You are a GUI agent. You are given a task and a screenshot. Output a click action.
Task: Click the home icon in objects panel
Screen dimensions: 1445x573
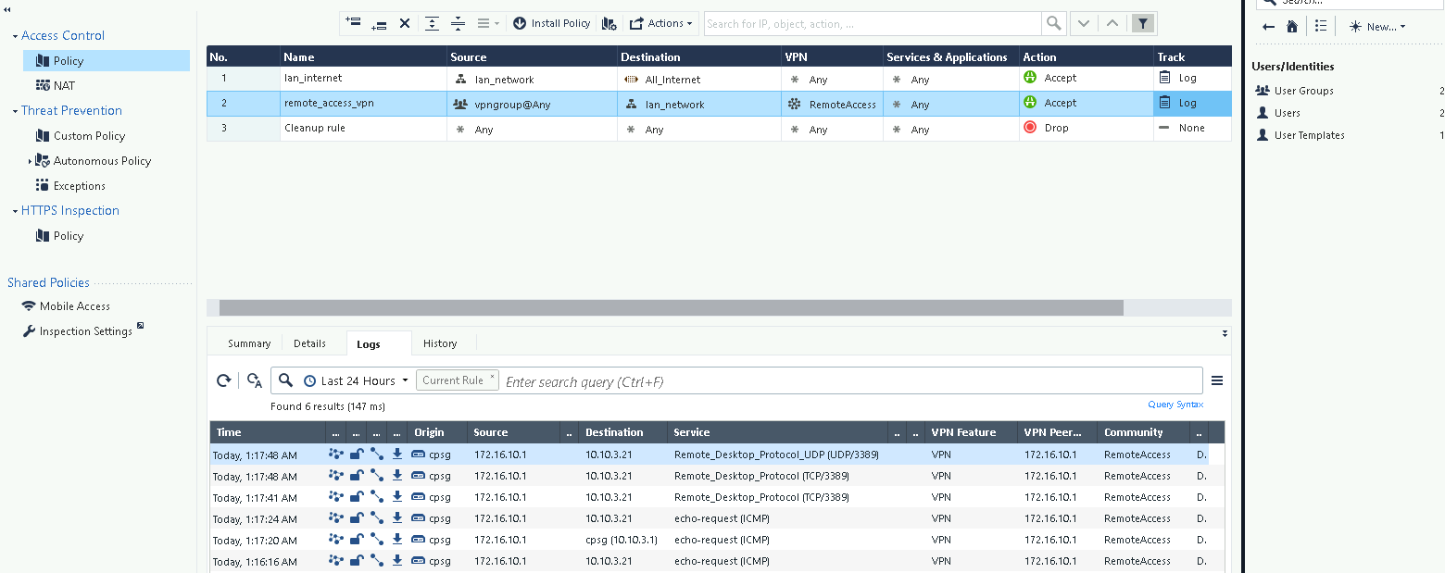click(x=1292, y=27)
